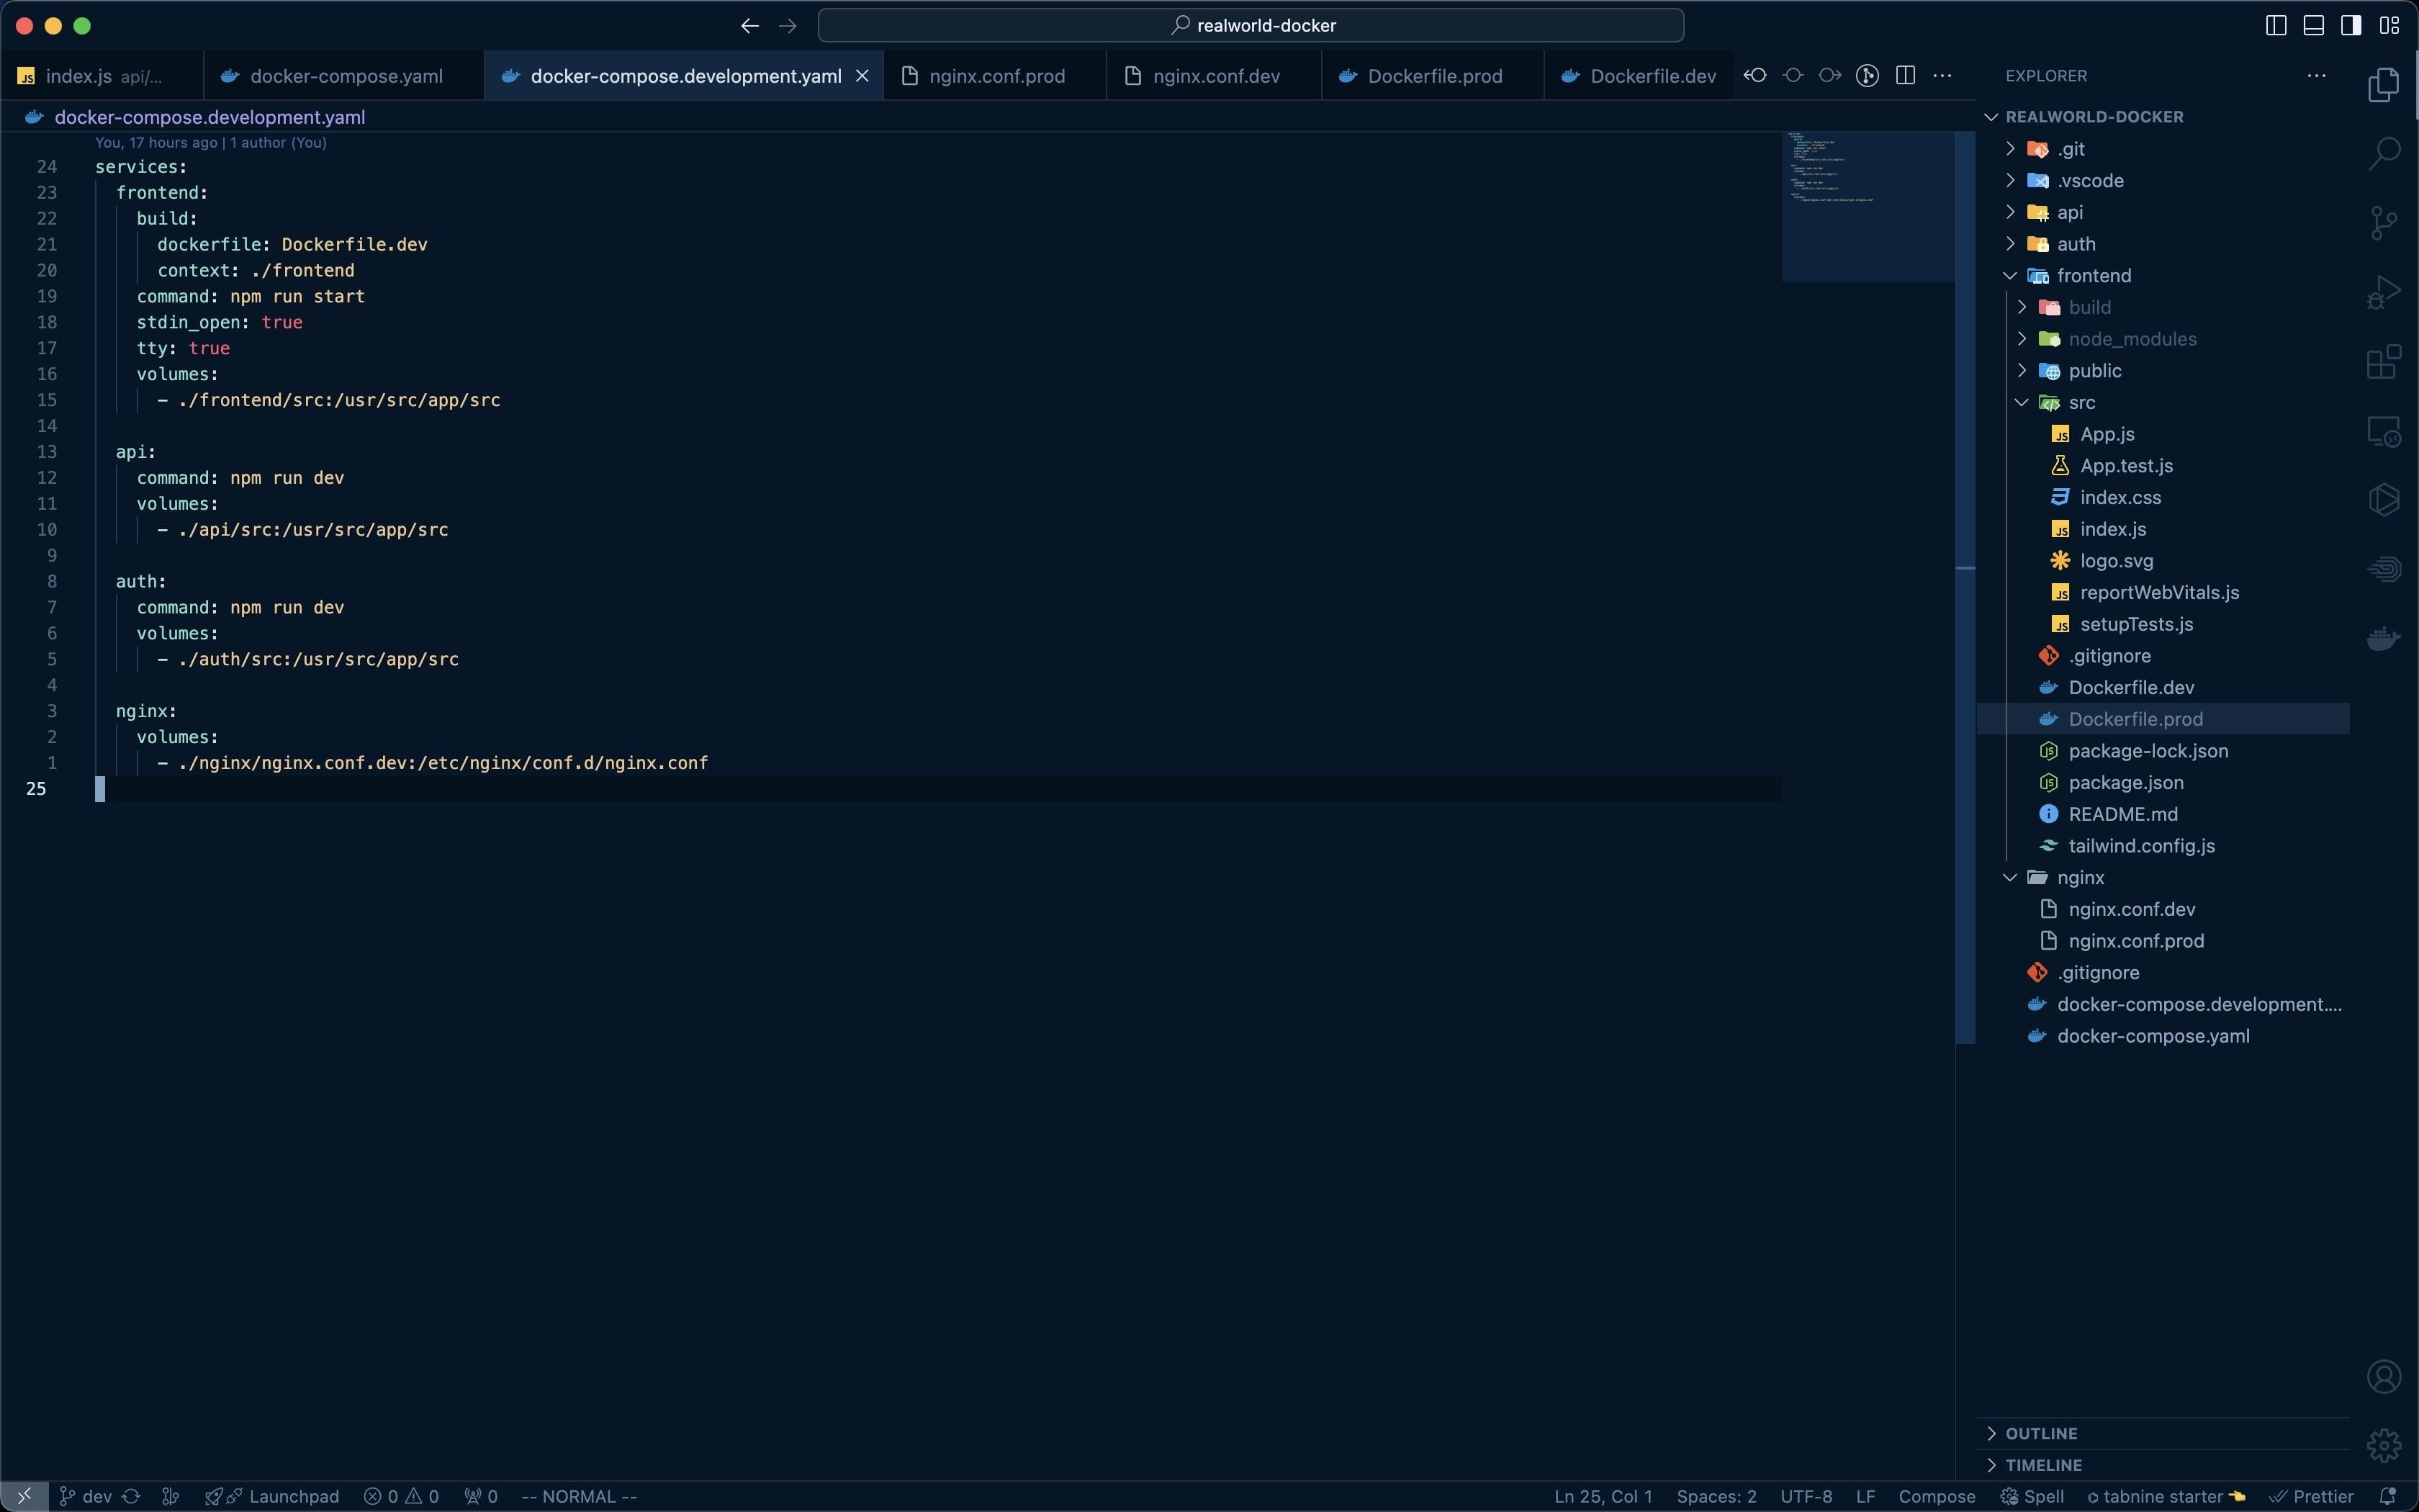Click the dev branch name in status bar
The image size is (2419, 1512).
point(86,1496)
